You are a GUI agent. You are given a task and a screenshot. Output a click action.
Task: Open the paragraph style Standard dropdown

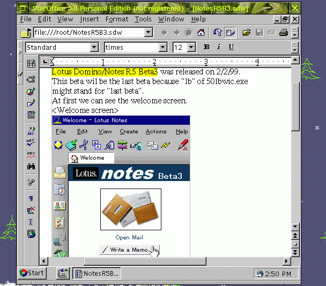(94, 47)
